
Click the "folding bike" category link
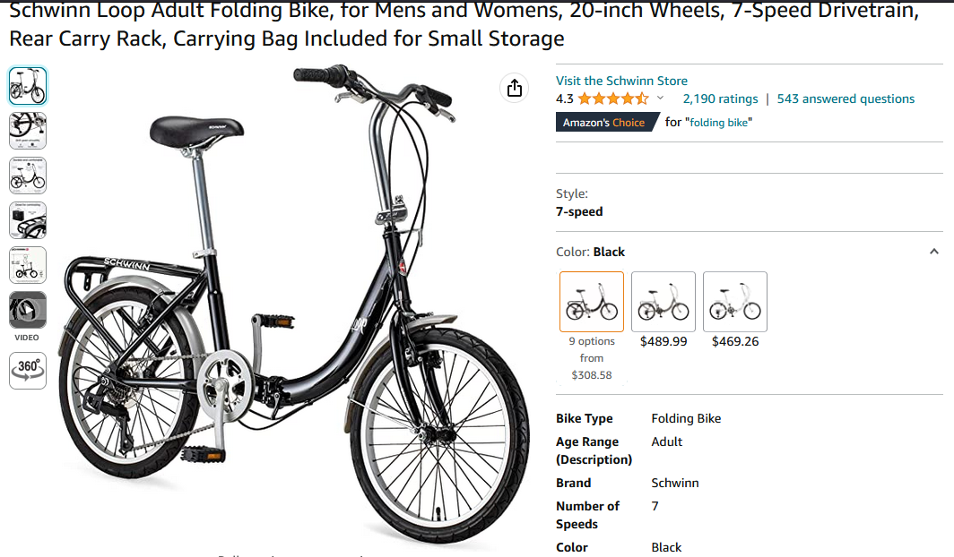coord(718,122)
